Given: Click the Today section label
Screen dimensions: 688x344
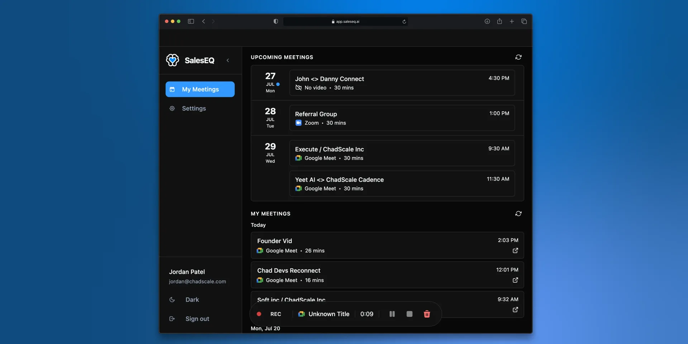Looking at the screenshot, I should [258, 225].
